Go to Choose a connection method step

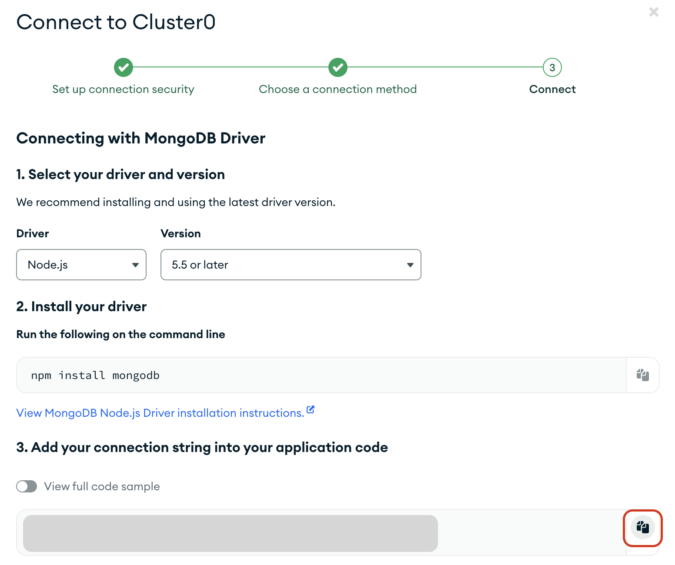(338, 89)
